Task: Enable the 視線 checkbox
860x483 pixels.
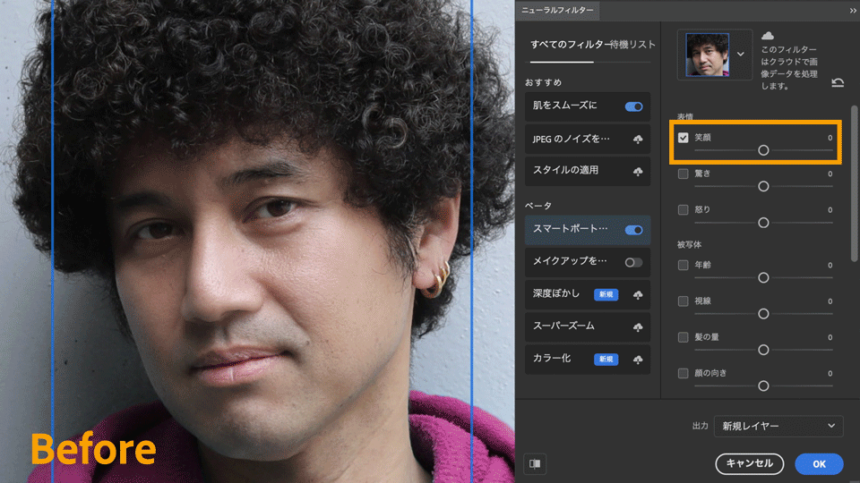Action: pyautogui.click(x=683, y=301)
